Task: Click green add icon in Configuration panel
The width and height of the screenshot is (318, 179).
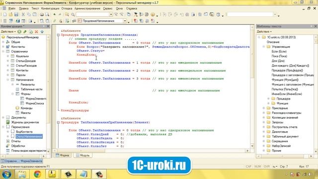Action: (19, 32)
